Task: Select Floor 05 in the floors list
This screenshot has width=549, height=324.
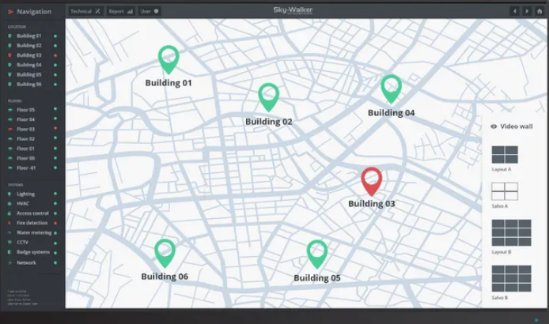Action: (x=32, y=110)
